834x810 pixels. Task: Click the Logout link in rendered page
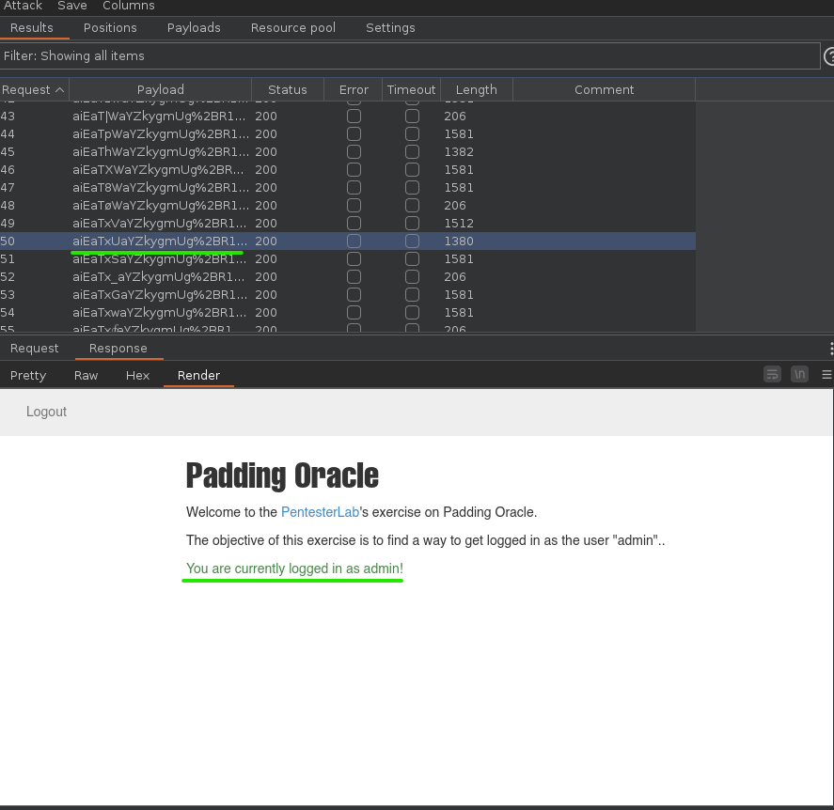[x=46, y=412]
